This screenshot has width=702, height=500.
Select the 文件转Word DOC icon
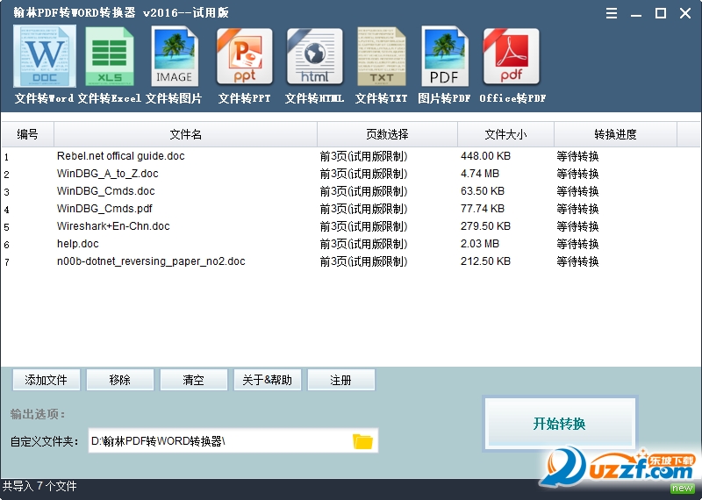pos(45,56)
